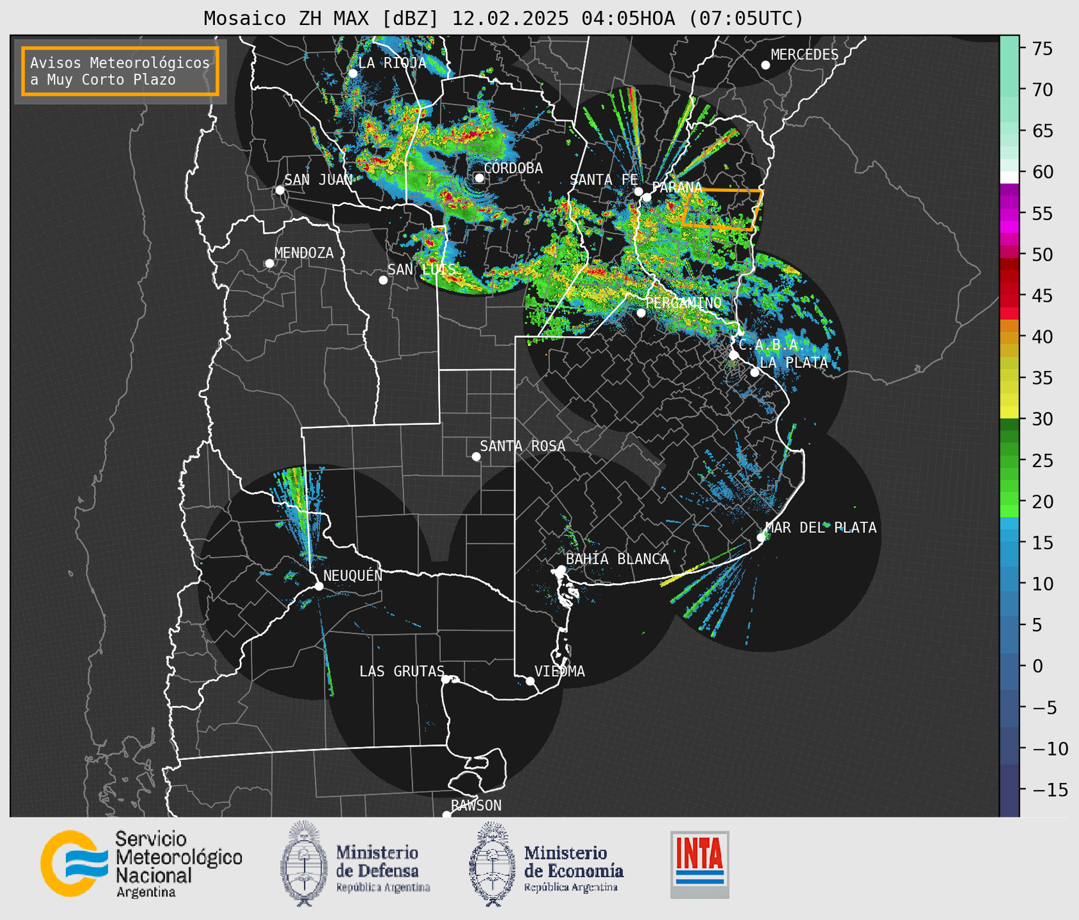Click the Servicio Meteorológico Nacional logo
Screen dimensions: 1079x920
[141, 864]
